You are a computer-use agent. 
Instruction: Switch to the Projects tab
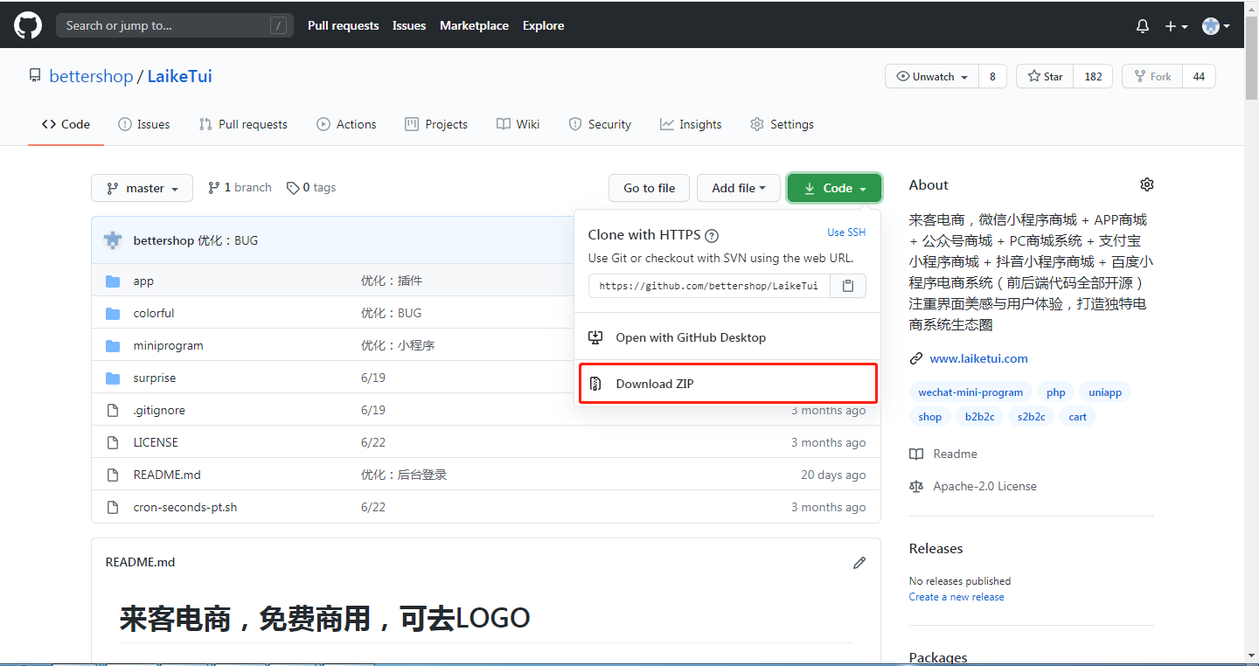436,124
